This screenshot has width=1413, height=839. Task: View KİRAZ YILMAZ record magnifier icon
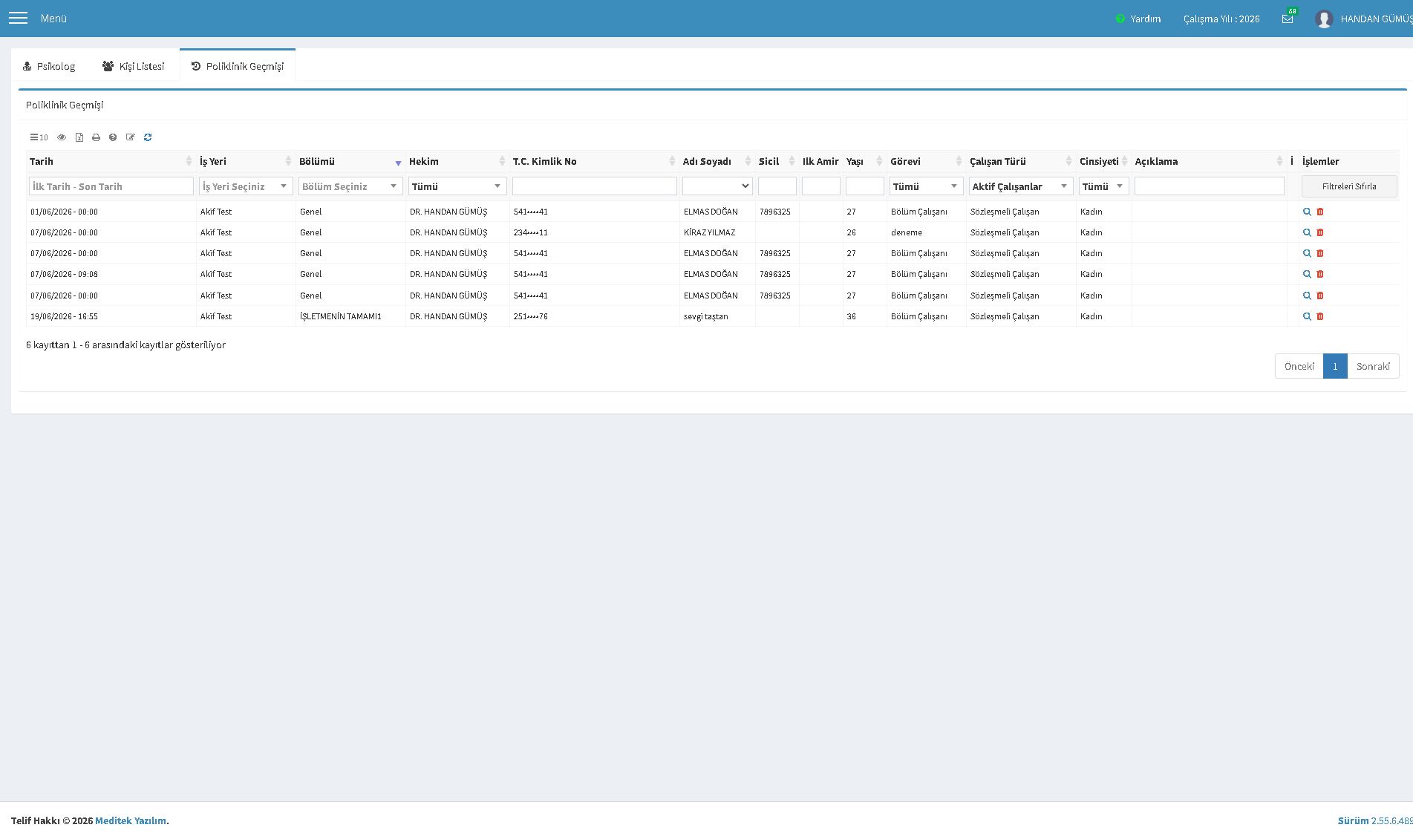coord(1307,232)
